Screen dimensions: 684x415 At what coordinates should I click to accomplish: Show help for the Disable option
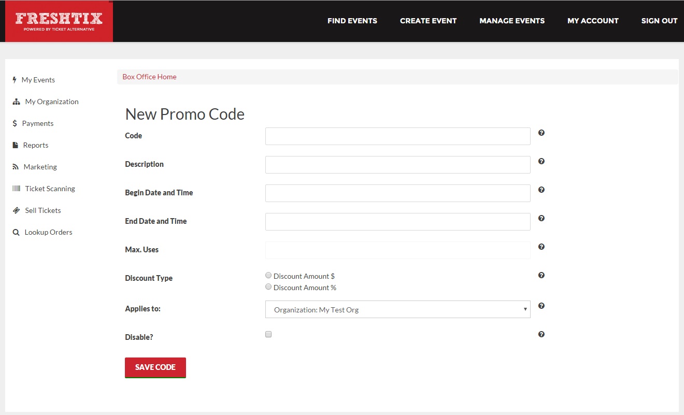pos(541,334)
